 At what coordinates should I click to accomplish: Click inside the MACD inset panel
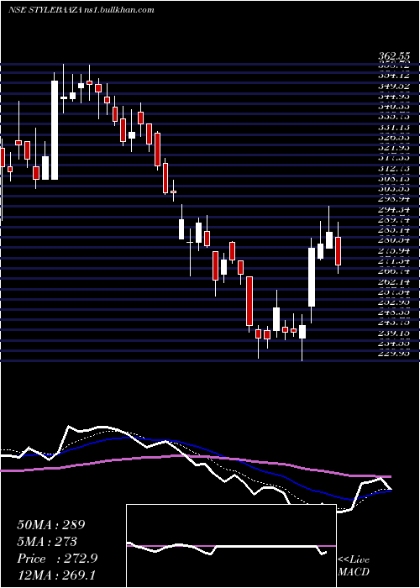pos(231,546)
